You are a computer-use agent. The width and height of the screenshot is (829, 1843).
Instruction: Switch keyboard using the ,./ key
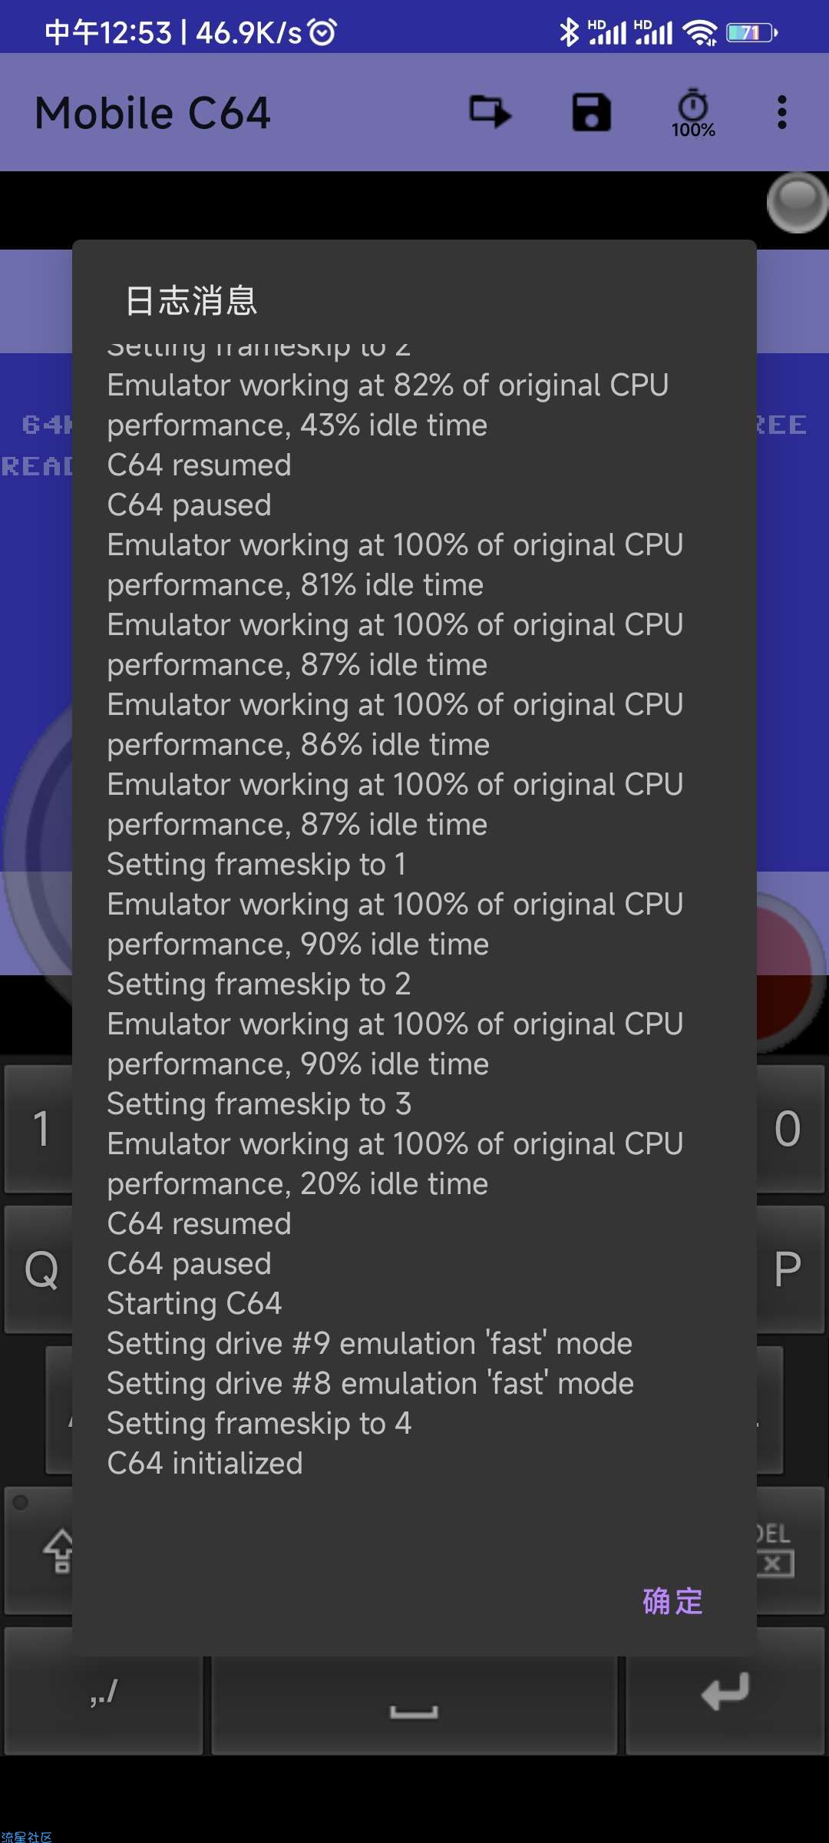pos(104,1692)
